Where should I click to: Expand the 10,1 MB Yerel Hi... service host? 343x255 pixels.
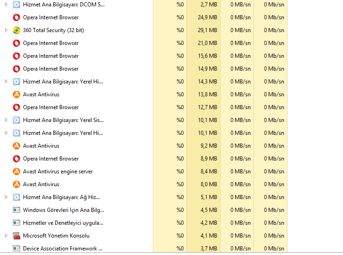[6, 133]
